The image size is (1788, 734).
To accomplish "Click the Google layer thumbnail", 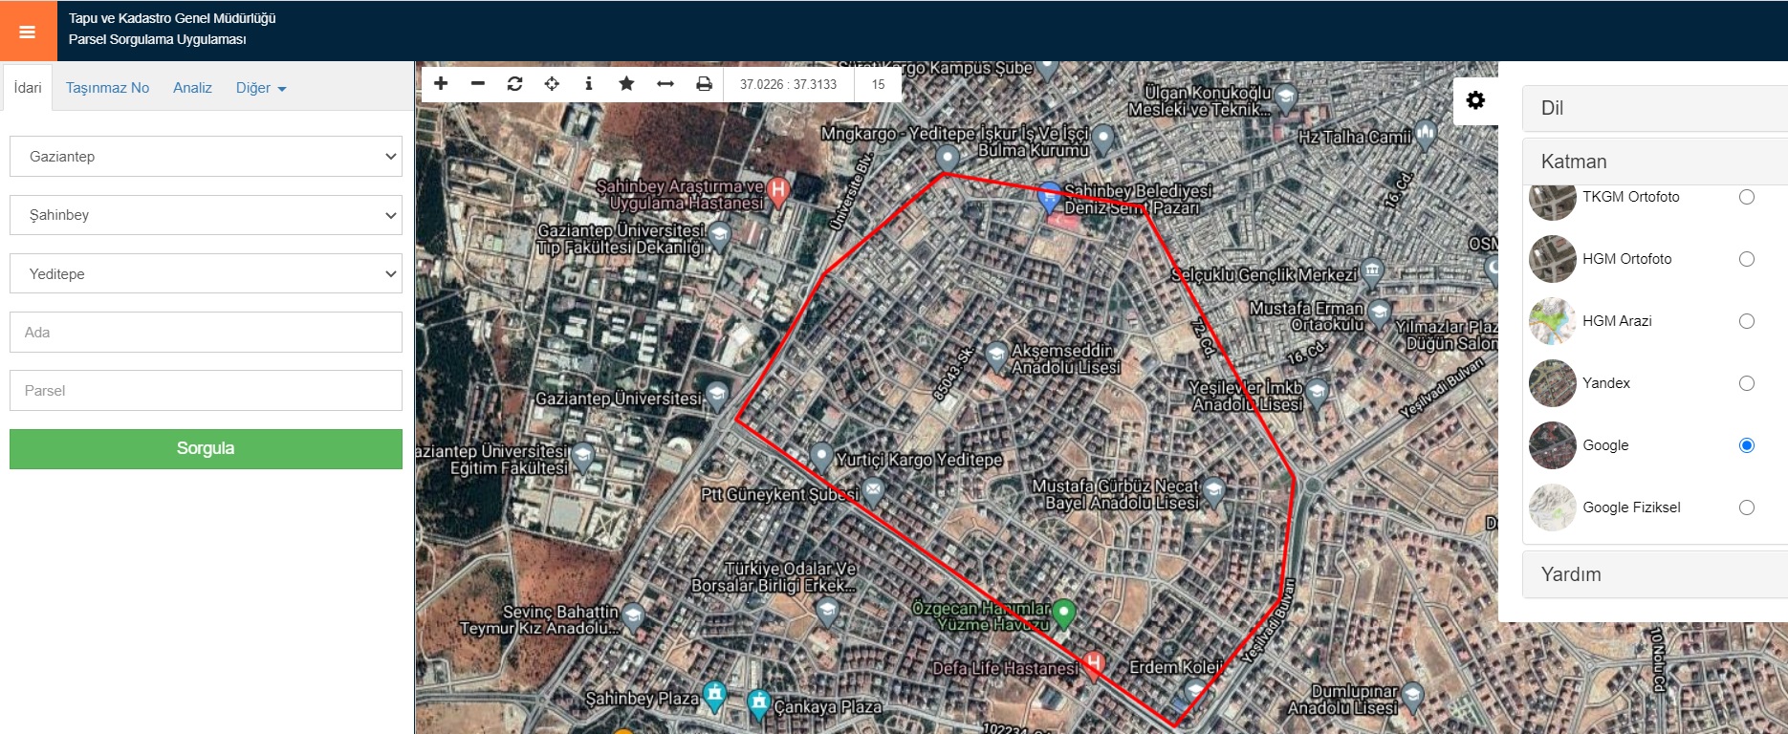I will click(1553, 445).
